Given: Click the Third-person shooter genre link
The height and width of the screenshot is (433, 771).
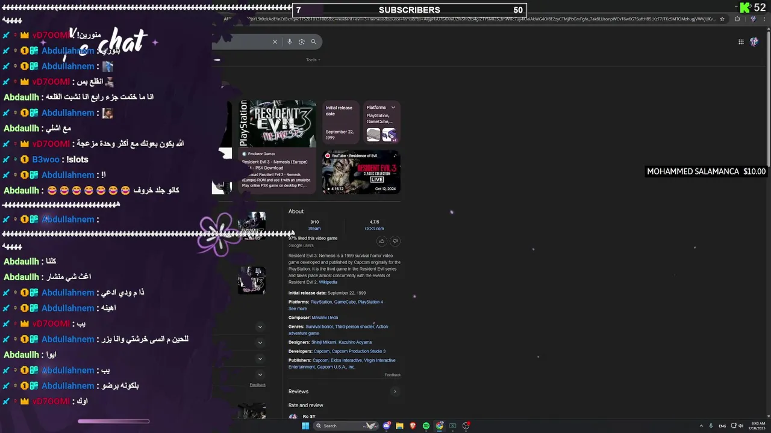Looking at the screenshot, I should [x=354, y=327].
